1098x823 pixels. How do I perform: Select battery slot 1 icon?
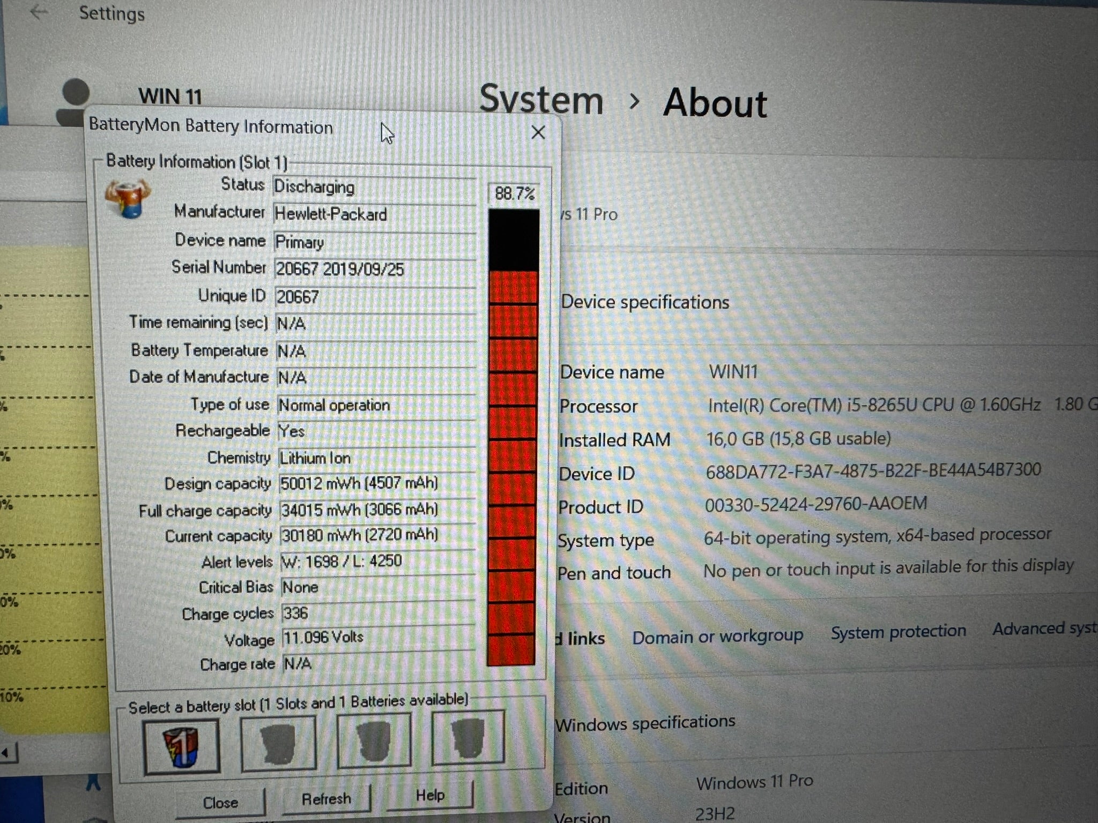coord(182,747)
